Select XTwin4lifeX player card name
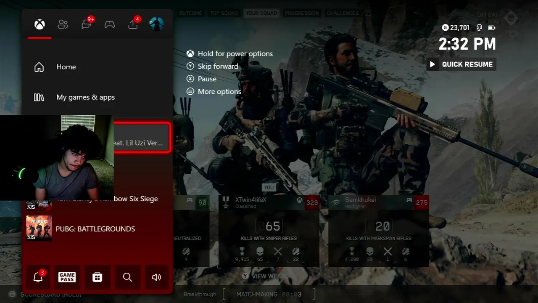 251,199
